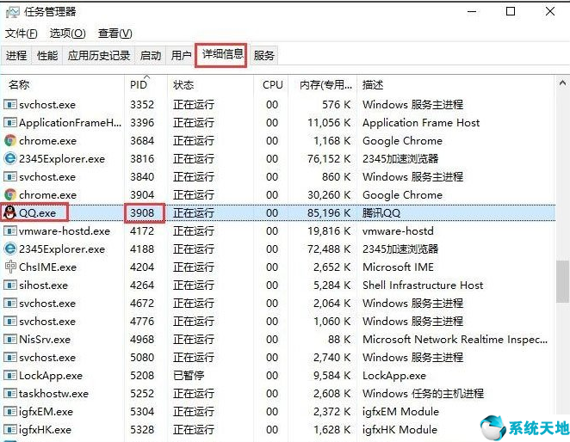Viewport: 570px width, 442px height.
Task: Click Shell Infrastructure Host description
Action: click(x=423, y=285)
